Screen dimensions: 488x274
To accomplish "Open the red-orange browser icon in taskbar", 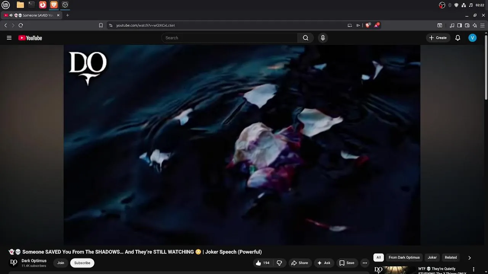I will click(43, 5).
